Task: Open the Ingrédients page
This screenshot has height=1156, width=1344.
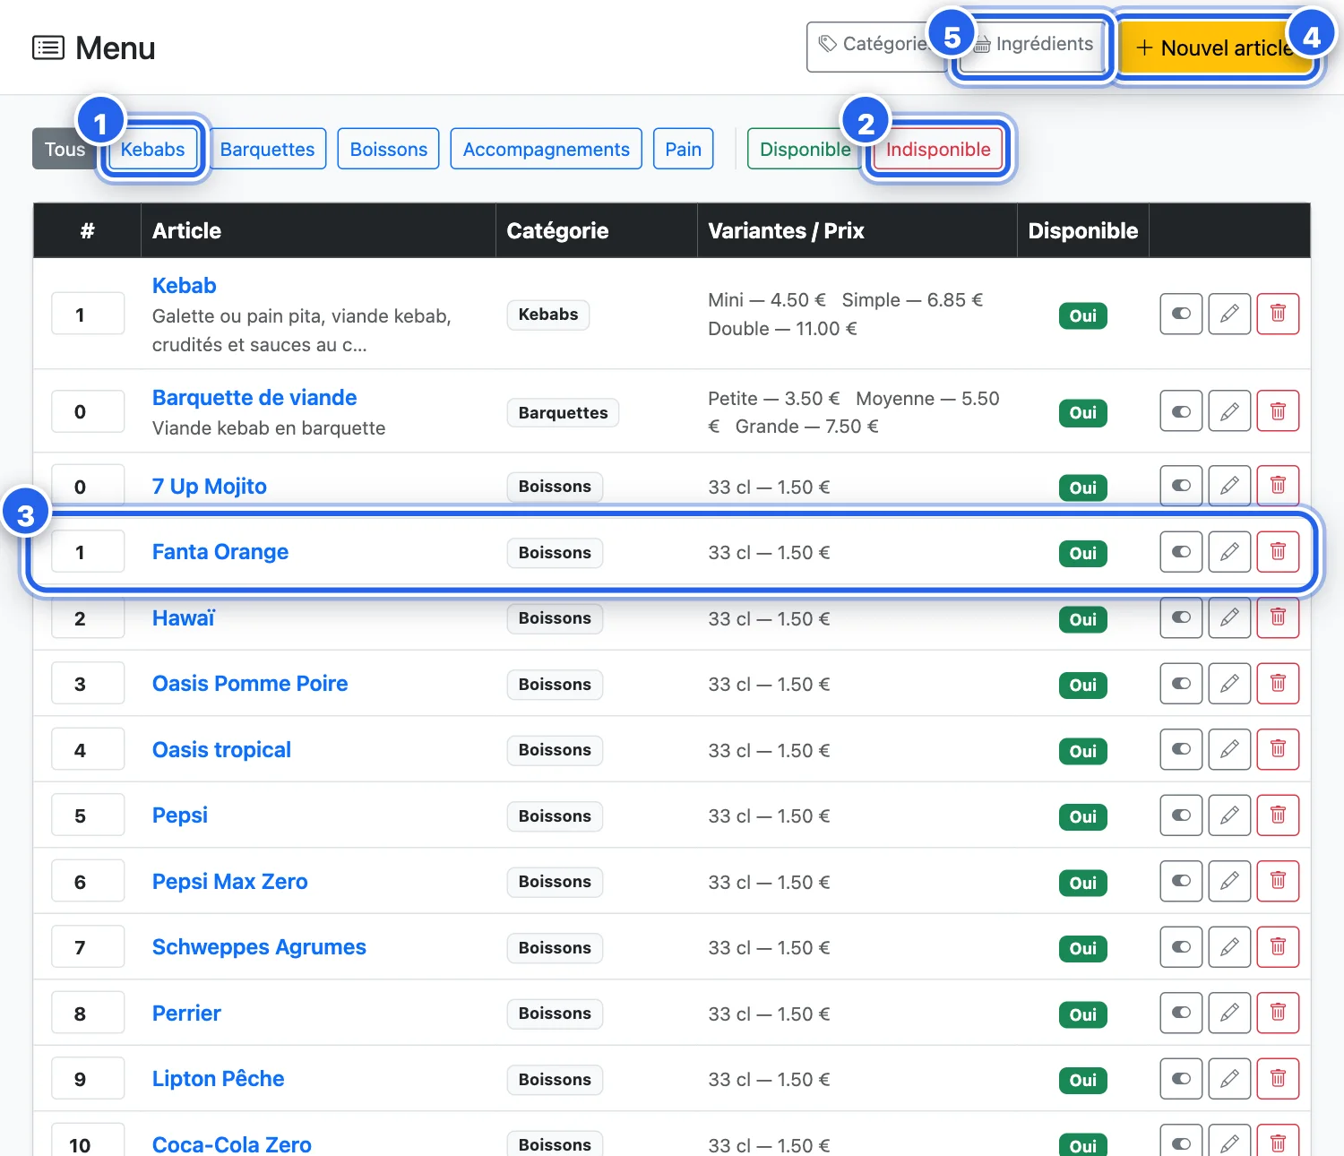Action: coord(1034,45)
